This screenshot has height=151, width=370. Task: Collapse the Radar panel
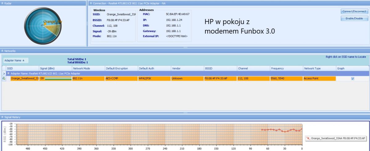click(x=2, y=3)
